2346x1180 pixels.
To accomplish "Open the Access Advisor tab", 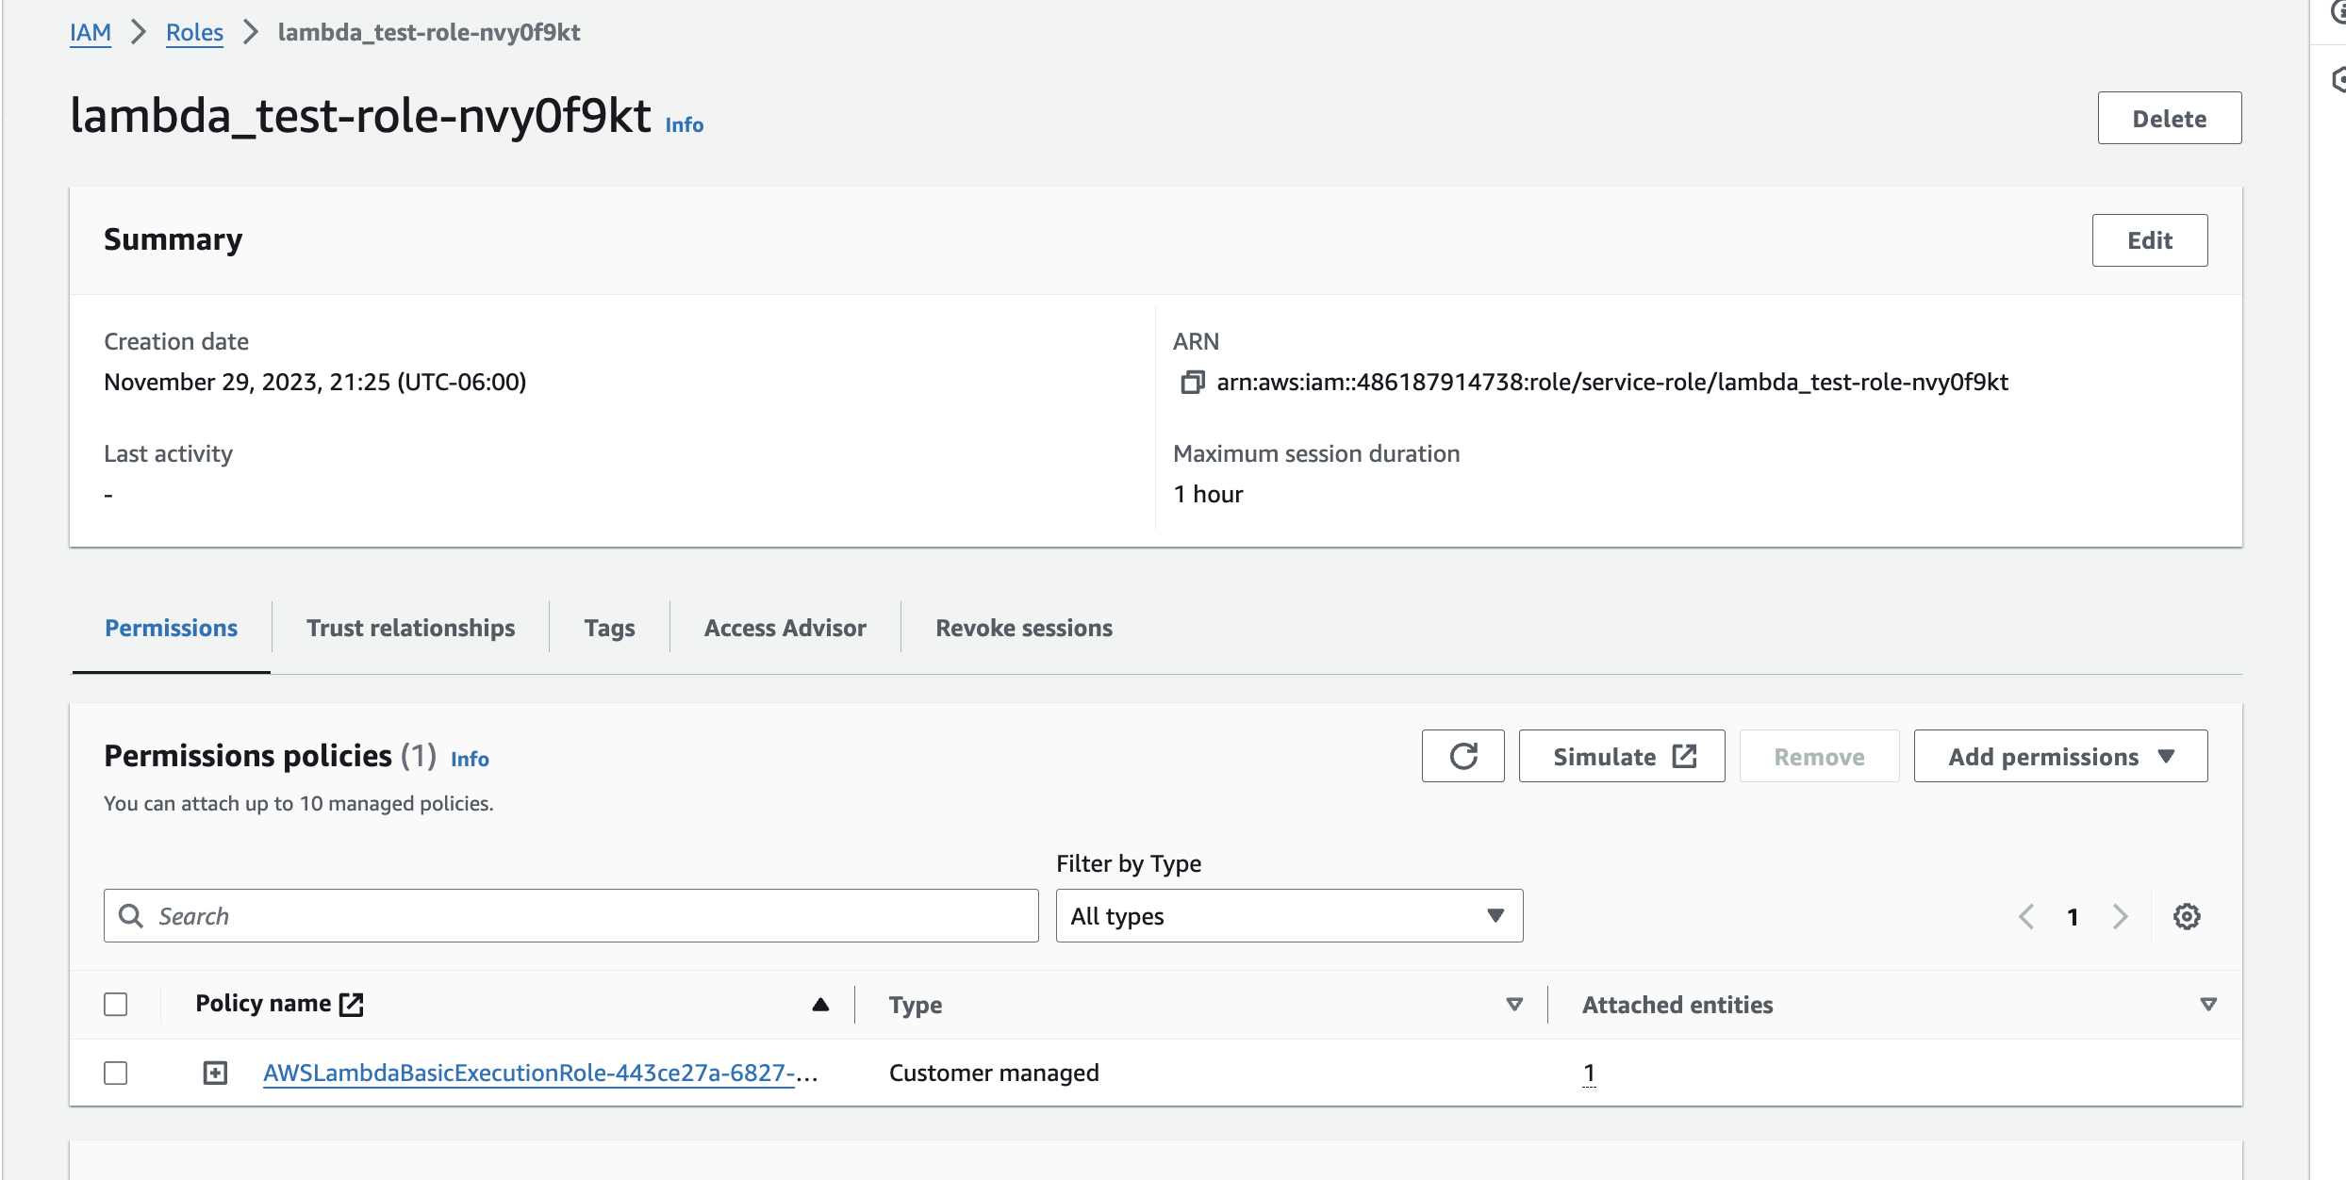I will pos(785,628).
